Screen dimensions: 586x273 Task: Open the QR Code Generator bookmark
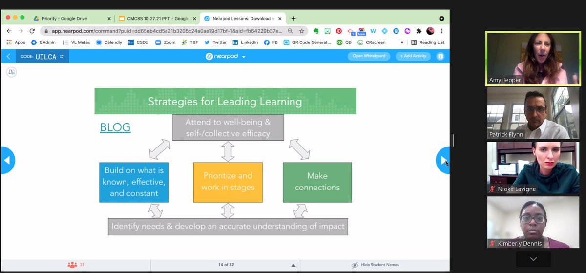tap(307, 42)
